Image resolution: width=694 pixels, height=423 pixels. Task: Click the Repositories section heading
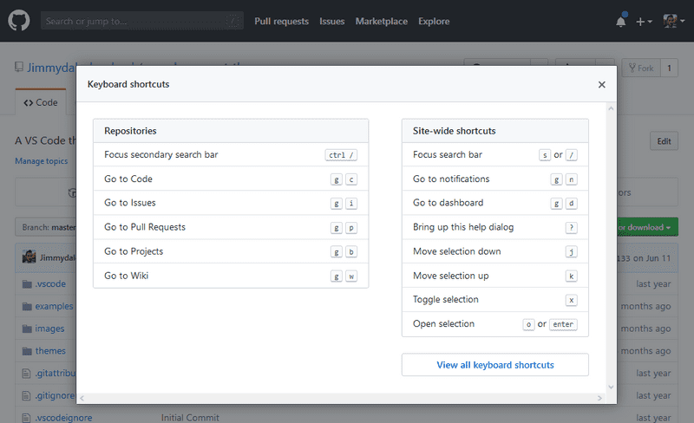[x=130, y=131]
